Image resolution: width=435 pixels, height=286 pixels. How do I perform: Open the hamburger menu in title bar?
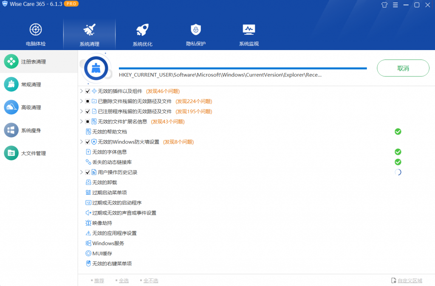[395, 5]
